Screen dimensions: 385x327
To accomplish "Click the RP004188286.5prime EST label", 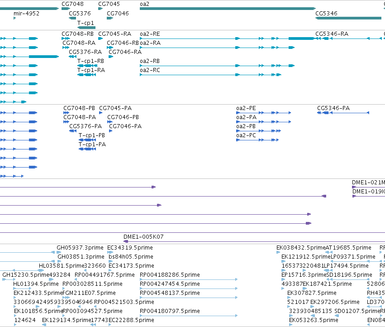I will click(170, 275).
